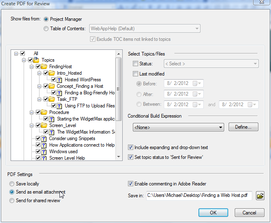Click the Using FTP to Upload Files topic icon
The image size is (271, 223).
(59, 106)
